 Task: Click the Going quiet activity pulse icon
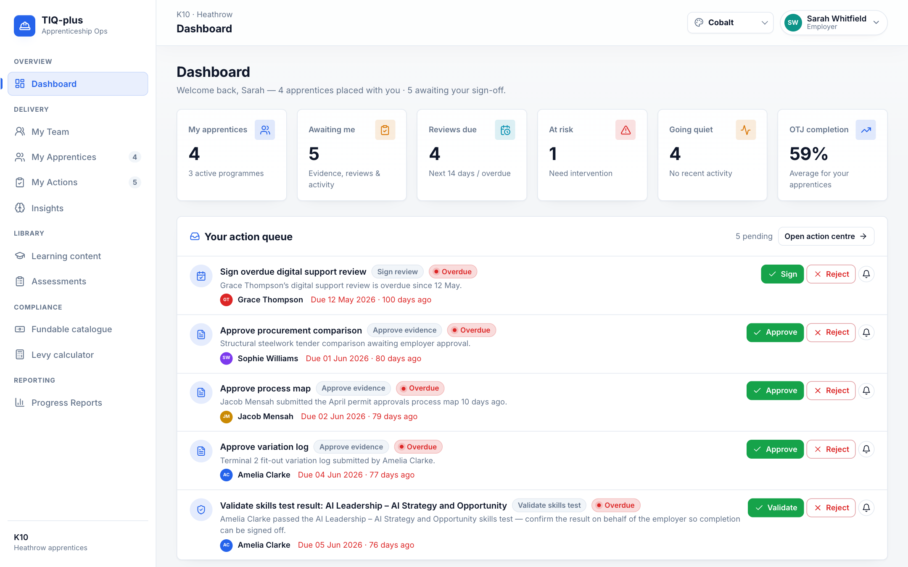pyautogui.click(x=746, y=130)
